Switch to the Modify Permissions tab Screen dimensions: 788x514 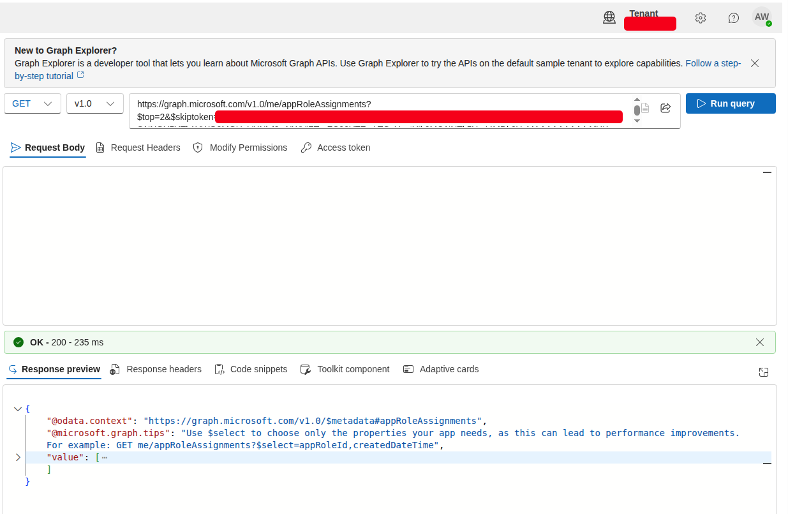click(240, 147)
